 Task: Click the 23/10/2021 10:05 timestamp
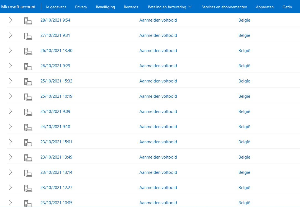[x=56, y=203]
